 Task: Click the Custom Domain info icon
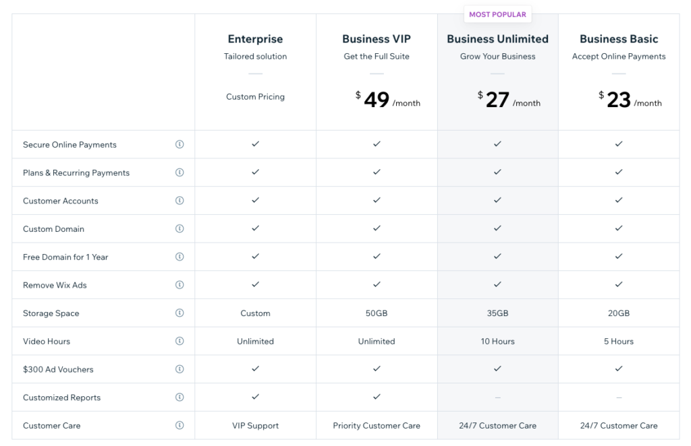click(x=179, y=228)
